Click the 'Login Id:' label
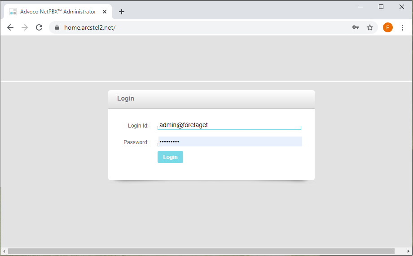The width and height of the screenshot is (413, 256). 138,126
